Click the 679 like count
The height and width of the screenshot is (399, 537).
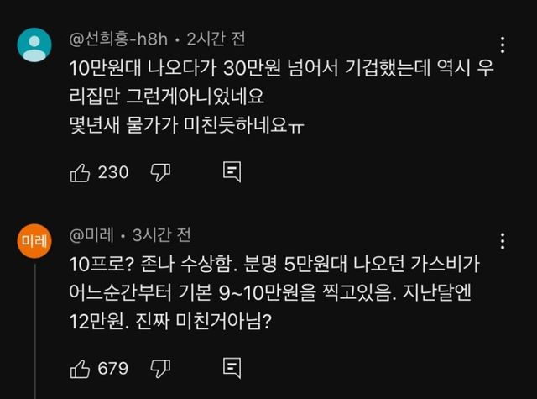click(x=112, y=368)
